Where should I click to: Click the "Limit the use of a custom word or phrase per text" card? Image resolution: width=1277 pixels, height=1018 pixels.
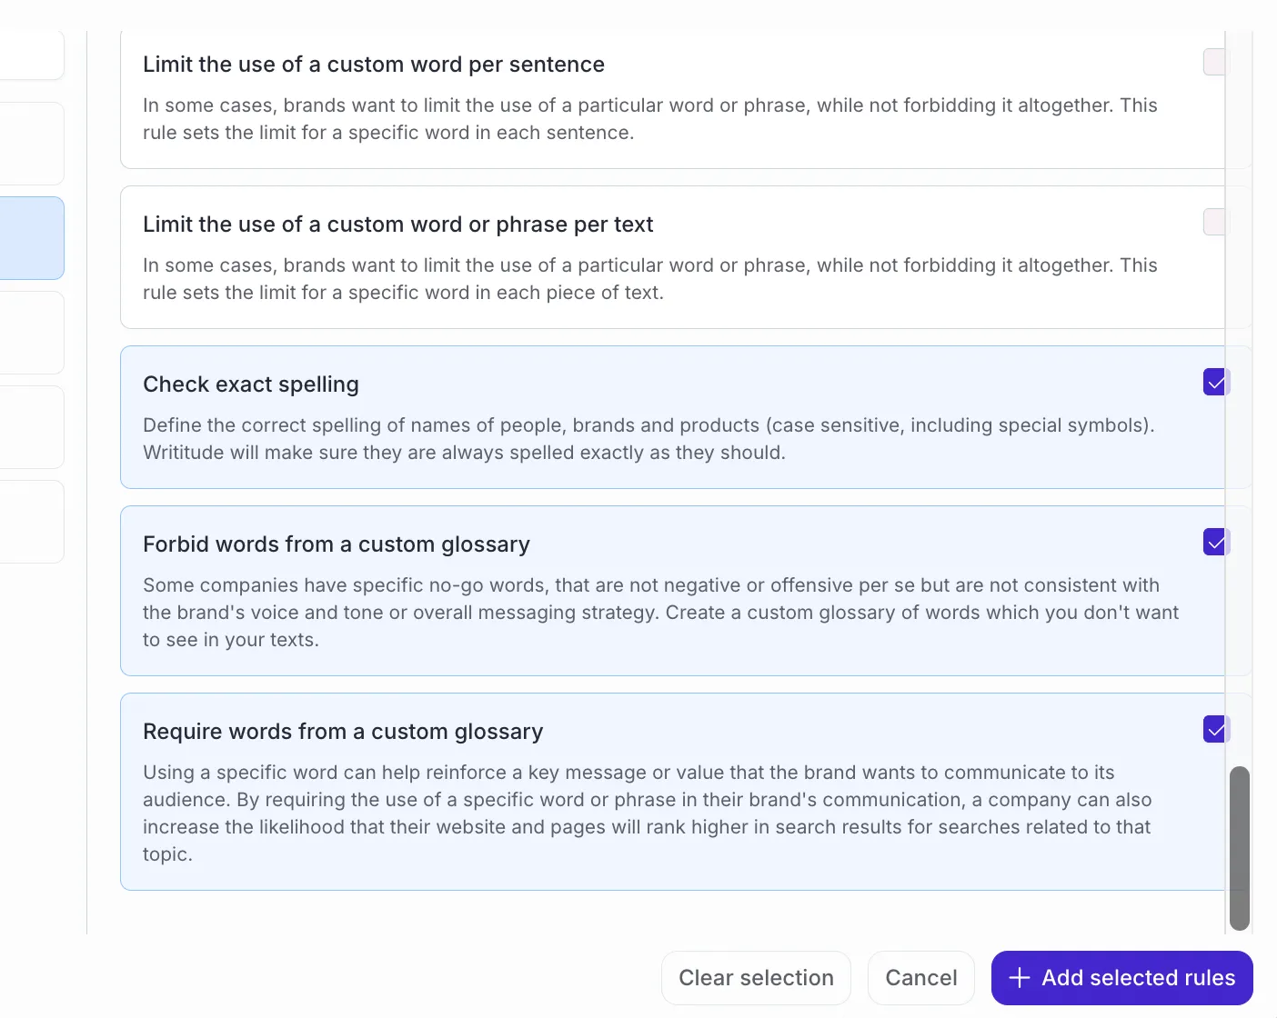(637, 257)
